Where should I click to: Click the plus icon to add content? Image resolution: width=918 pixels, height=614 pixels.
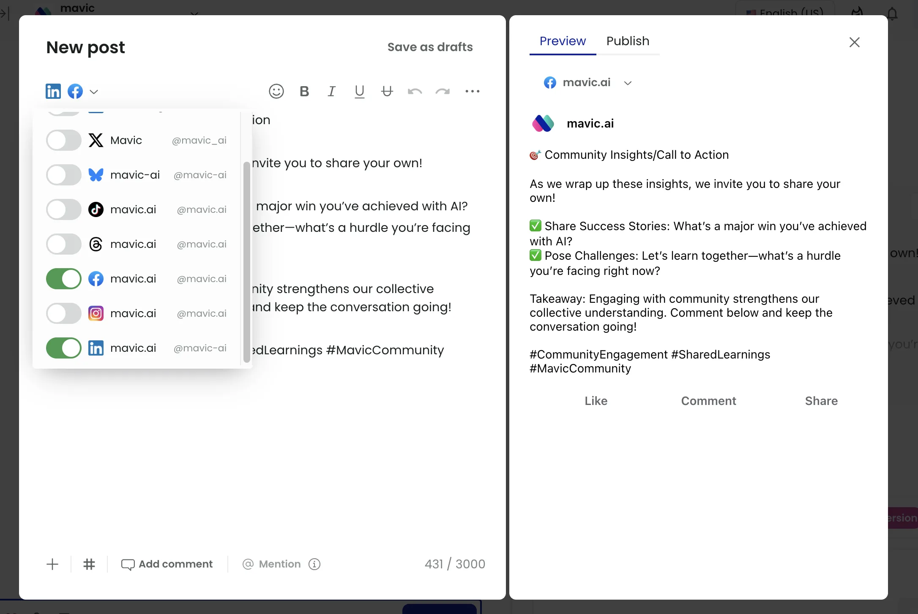click(52, 564)
